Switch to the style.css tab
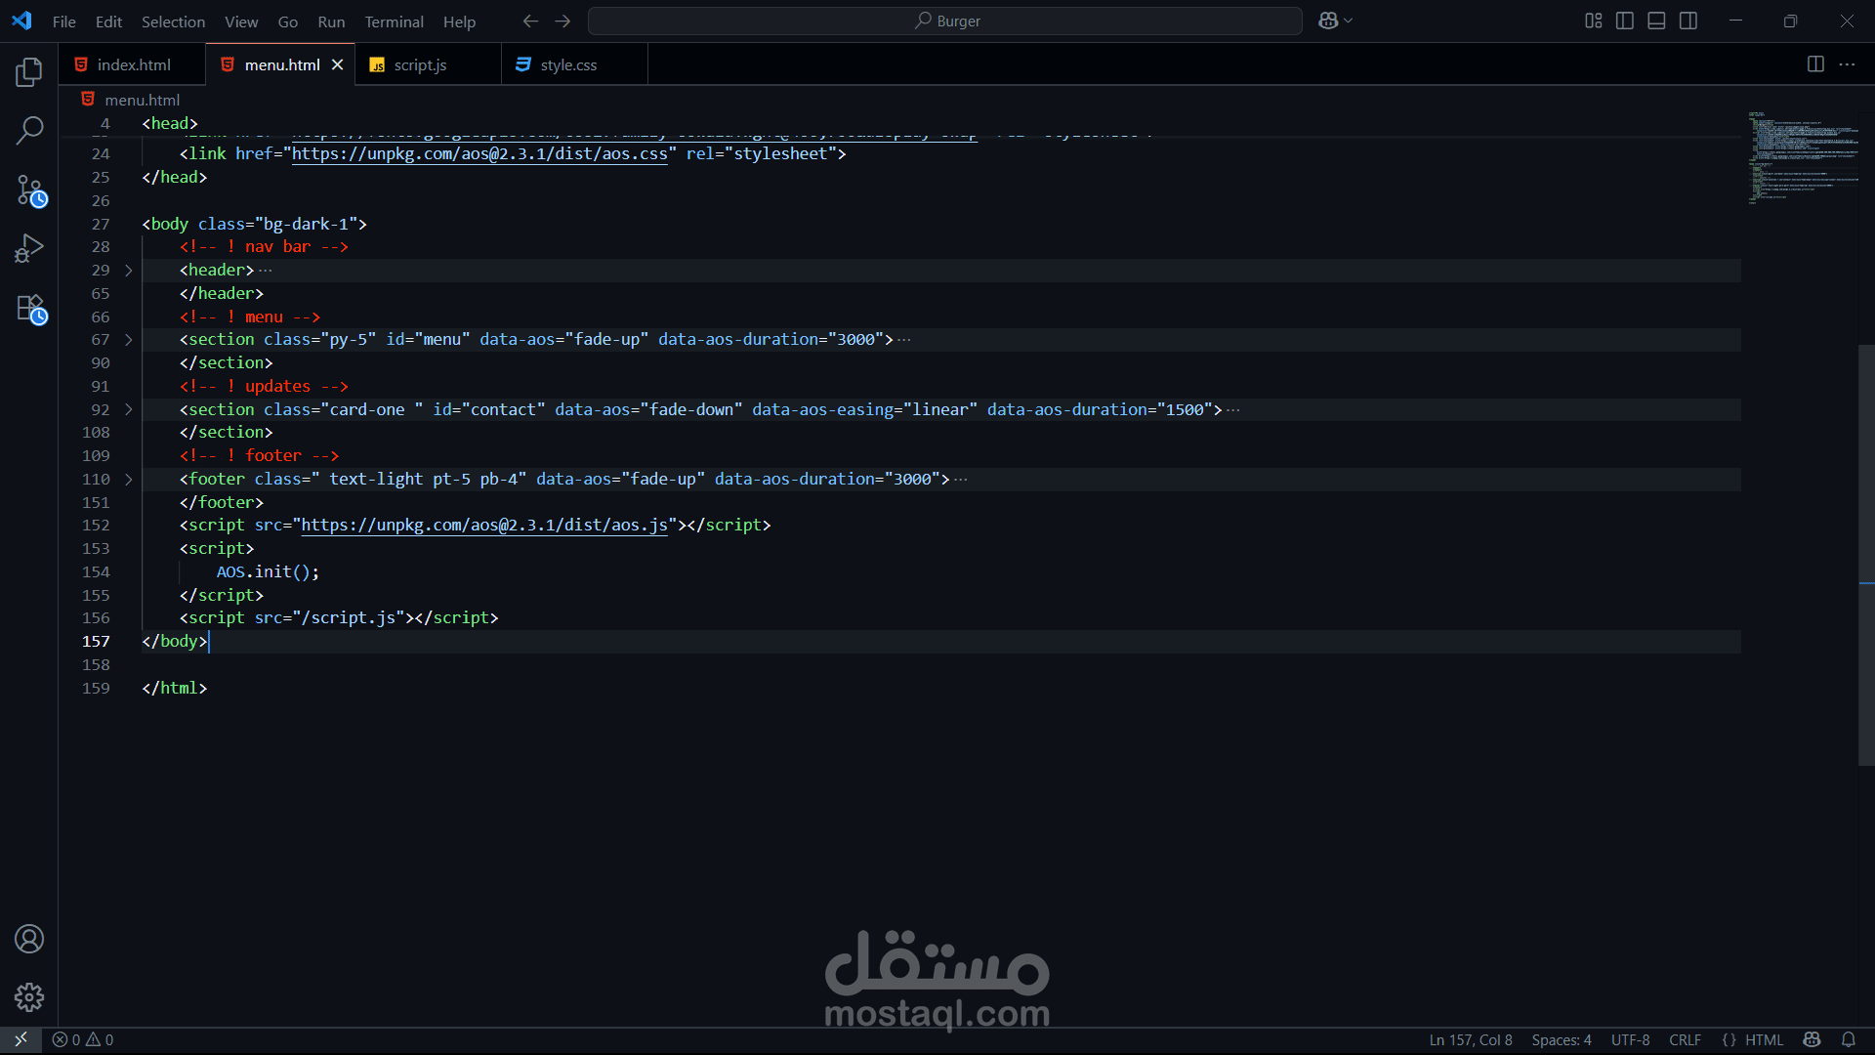 (568, 64)
